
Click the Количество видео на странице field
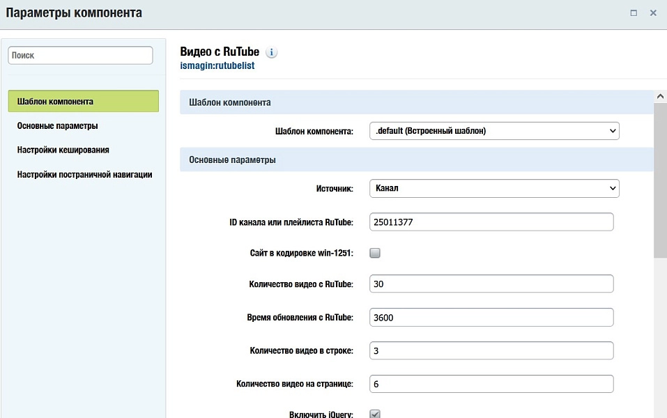click(x=491, y=384)
